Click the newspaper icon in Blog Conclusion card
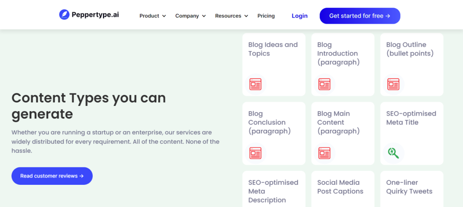Viewport: 463px width, 207px height. pos(255,153)
